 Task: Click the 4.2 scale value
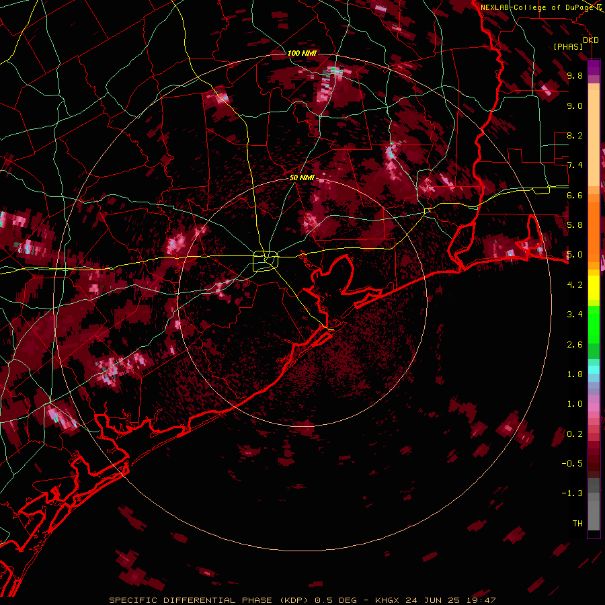point(575,285)
